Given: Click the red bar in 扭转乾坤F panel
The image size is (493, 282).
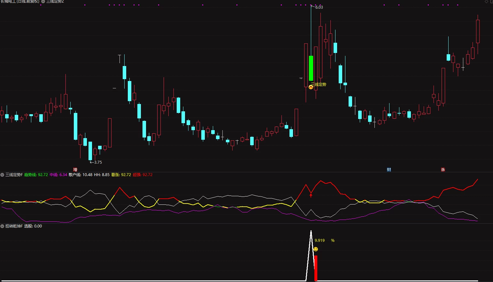Looking at the screenshot, I should coord(316,268).
